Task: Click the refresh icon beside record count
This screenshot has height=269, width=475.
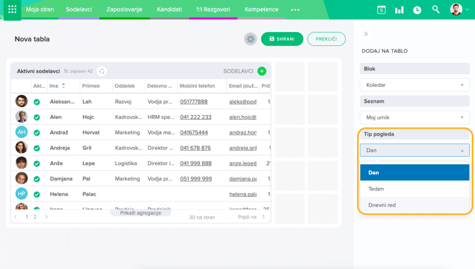Action: 102,71
